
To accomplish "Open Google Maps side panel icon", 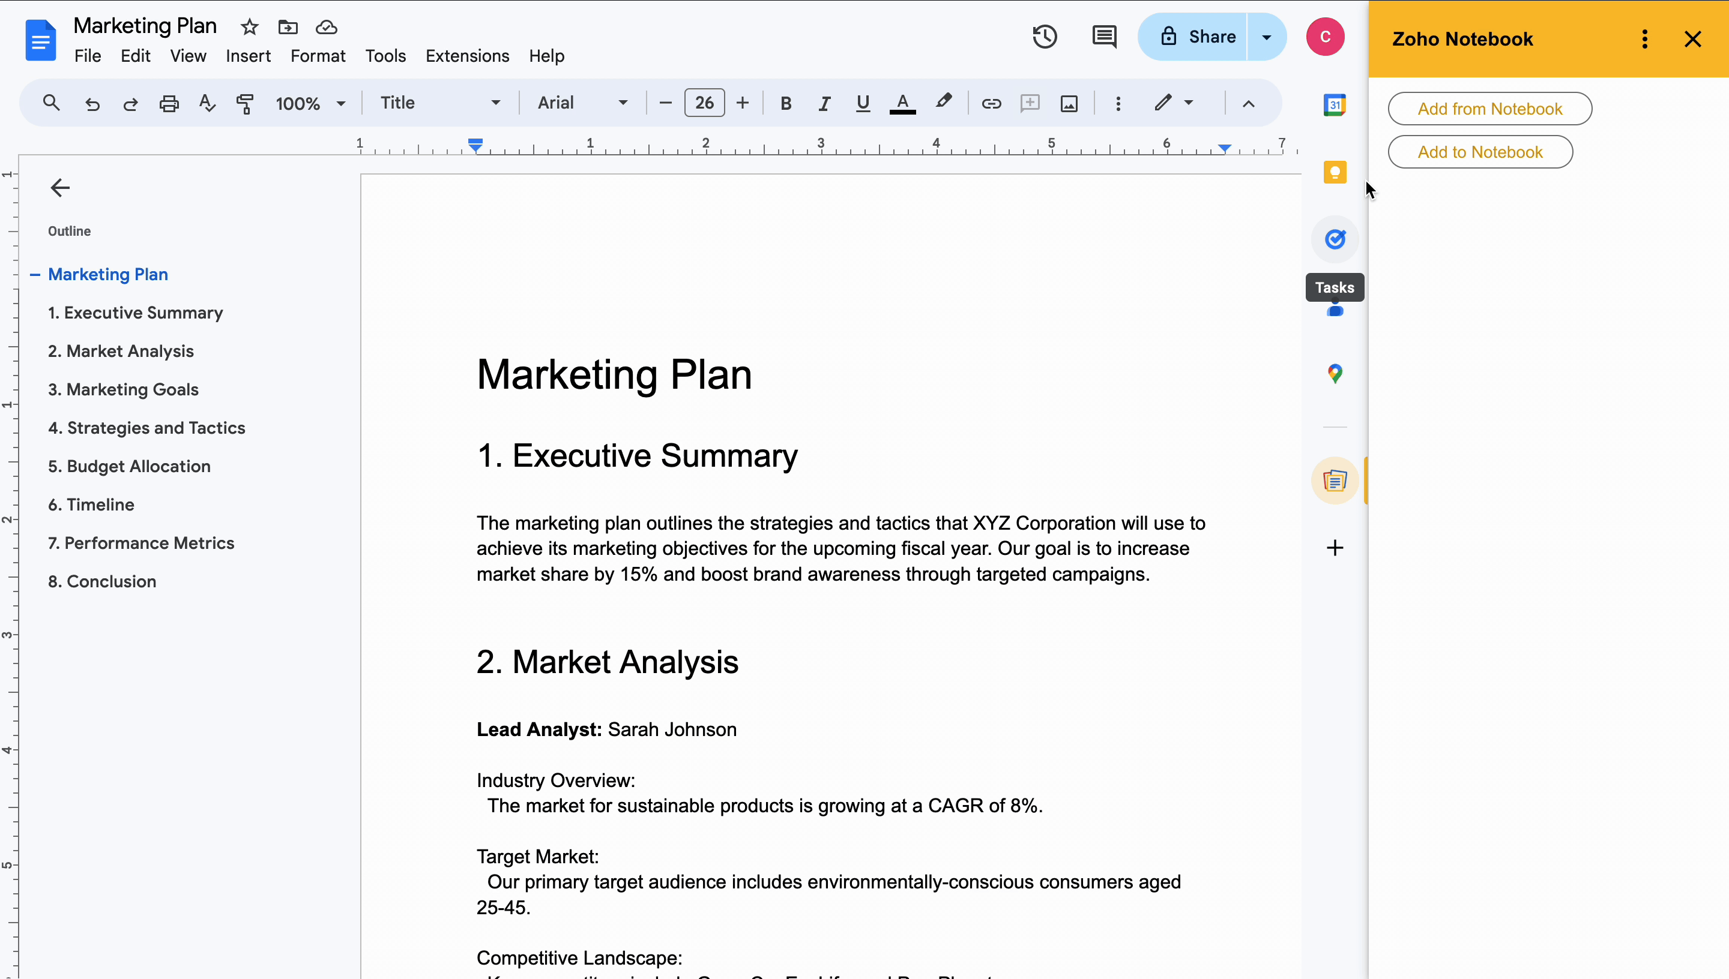I will click(1335, 374).
